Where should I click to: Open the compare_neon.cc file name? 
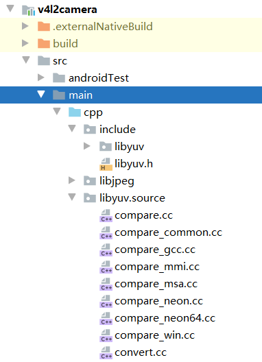click(159, 301)
